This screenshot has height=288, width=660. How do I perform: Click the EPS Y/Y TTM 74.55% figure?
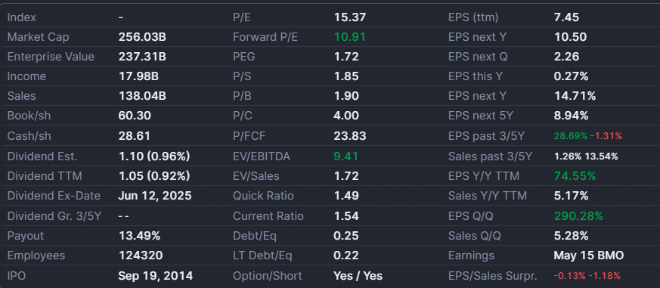pyautogui.click(x=575, y=176)
